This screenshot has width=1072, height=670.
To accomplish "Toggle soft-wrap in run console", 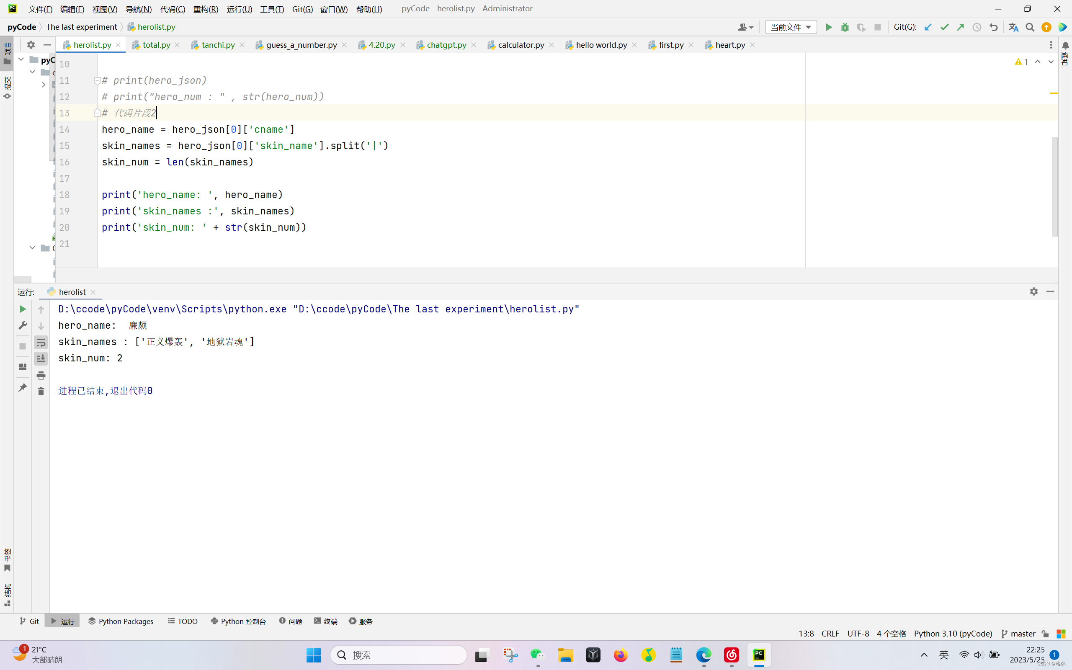I will click(41, 343).
